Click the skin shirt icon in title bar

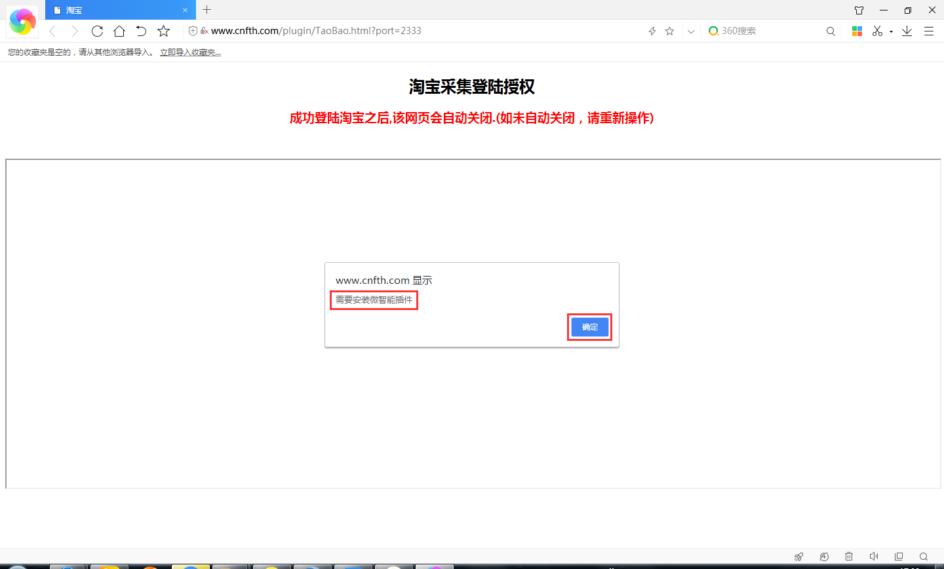(859, 10)
